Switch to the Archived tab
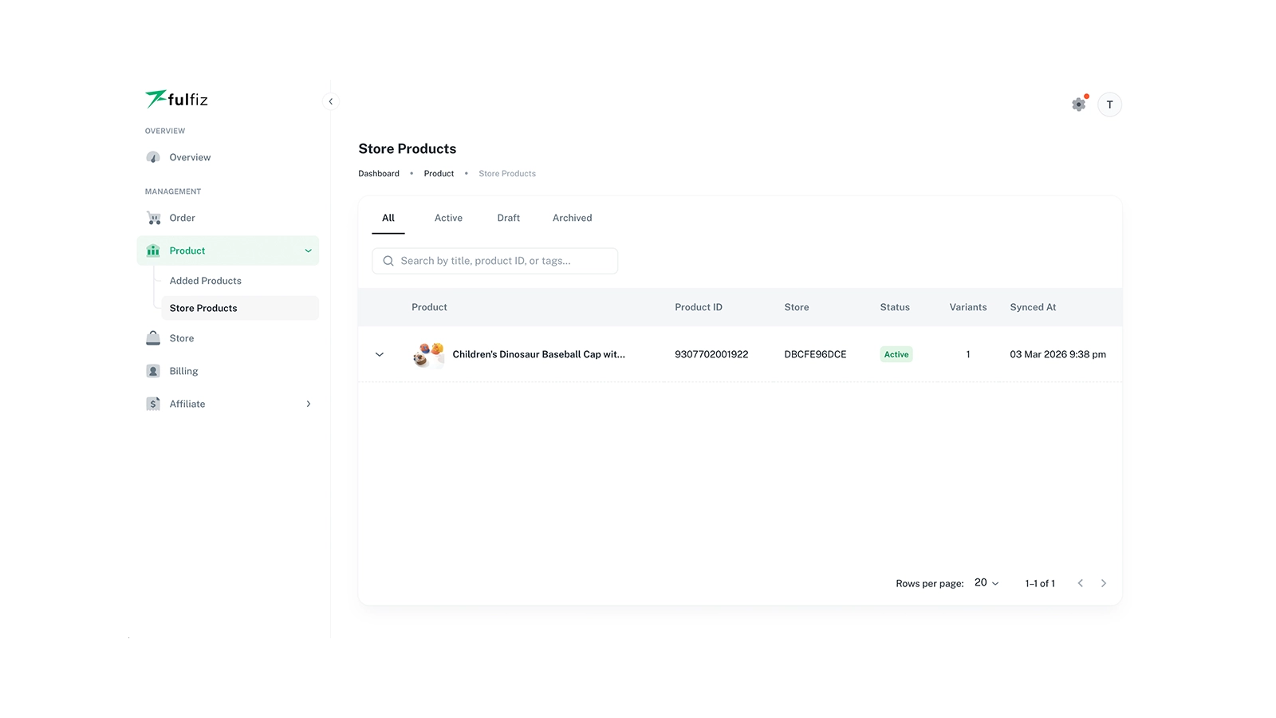The width and height of the screenshot is (1276, 718). point(573,218)
